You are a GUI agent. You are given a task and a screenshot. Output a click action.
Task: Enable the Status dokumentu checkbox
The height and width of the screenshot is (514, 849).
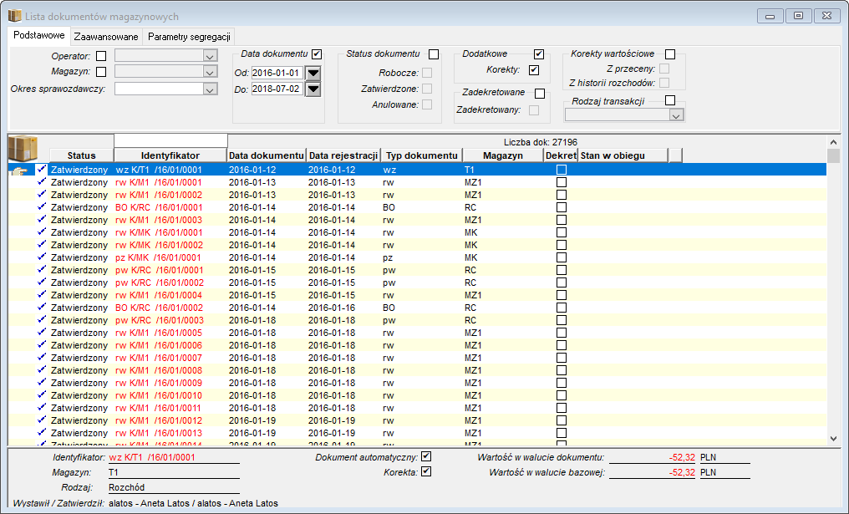pos(434,54)
